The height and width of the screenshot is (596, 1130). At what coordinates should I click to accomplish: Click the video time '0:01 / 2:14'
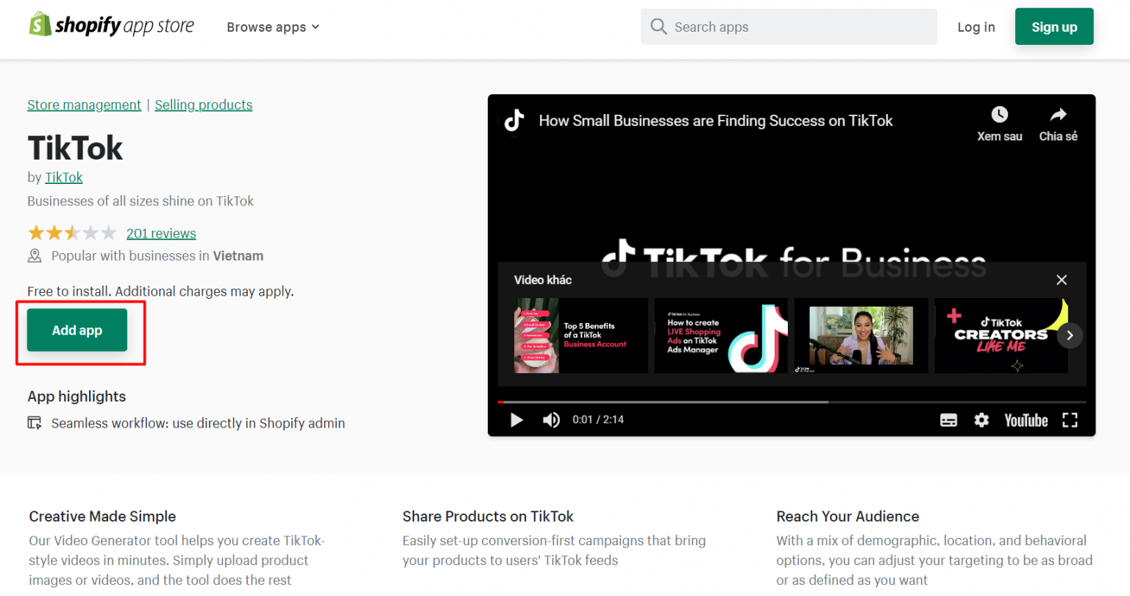598,419
